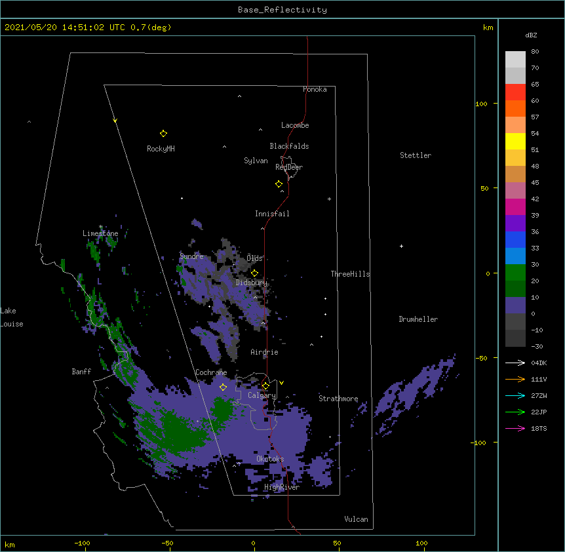Viewport: 565px width, 552px height.
Task: Pick the light gray 80-70 dBZ swatch
Action: 515,60
